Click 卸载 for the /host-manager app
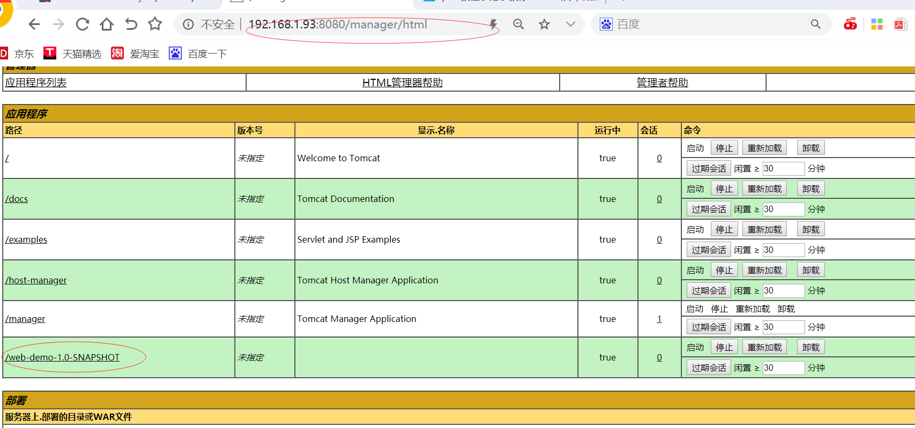Screen dimensions: 915x428 click(810, 270)
